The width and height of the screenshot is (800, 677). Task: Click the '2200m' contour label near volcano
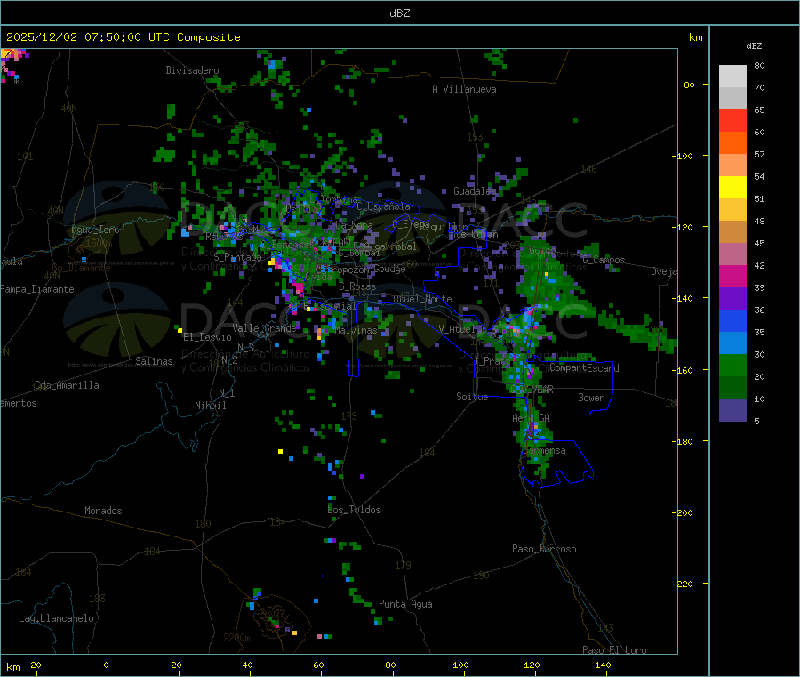pos(236,638)
